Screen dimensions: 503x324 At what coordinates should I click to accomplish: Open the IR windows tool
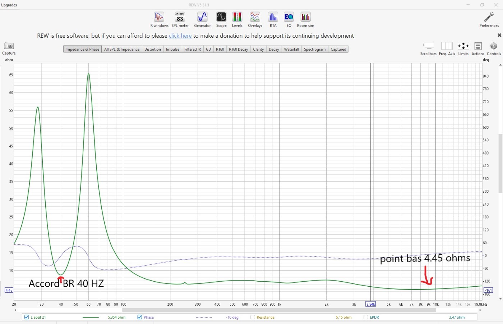159,20
